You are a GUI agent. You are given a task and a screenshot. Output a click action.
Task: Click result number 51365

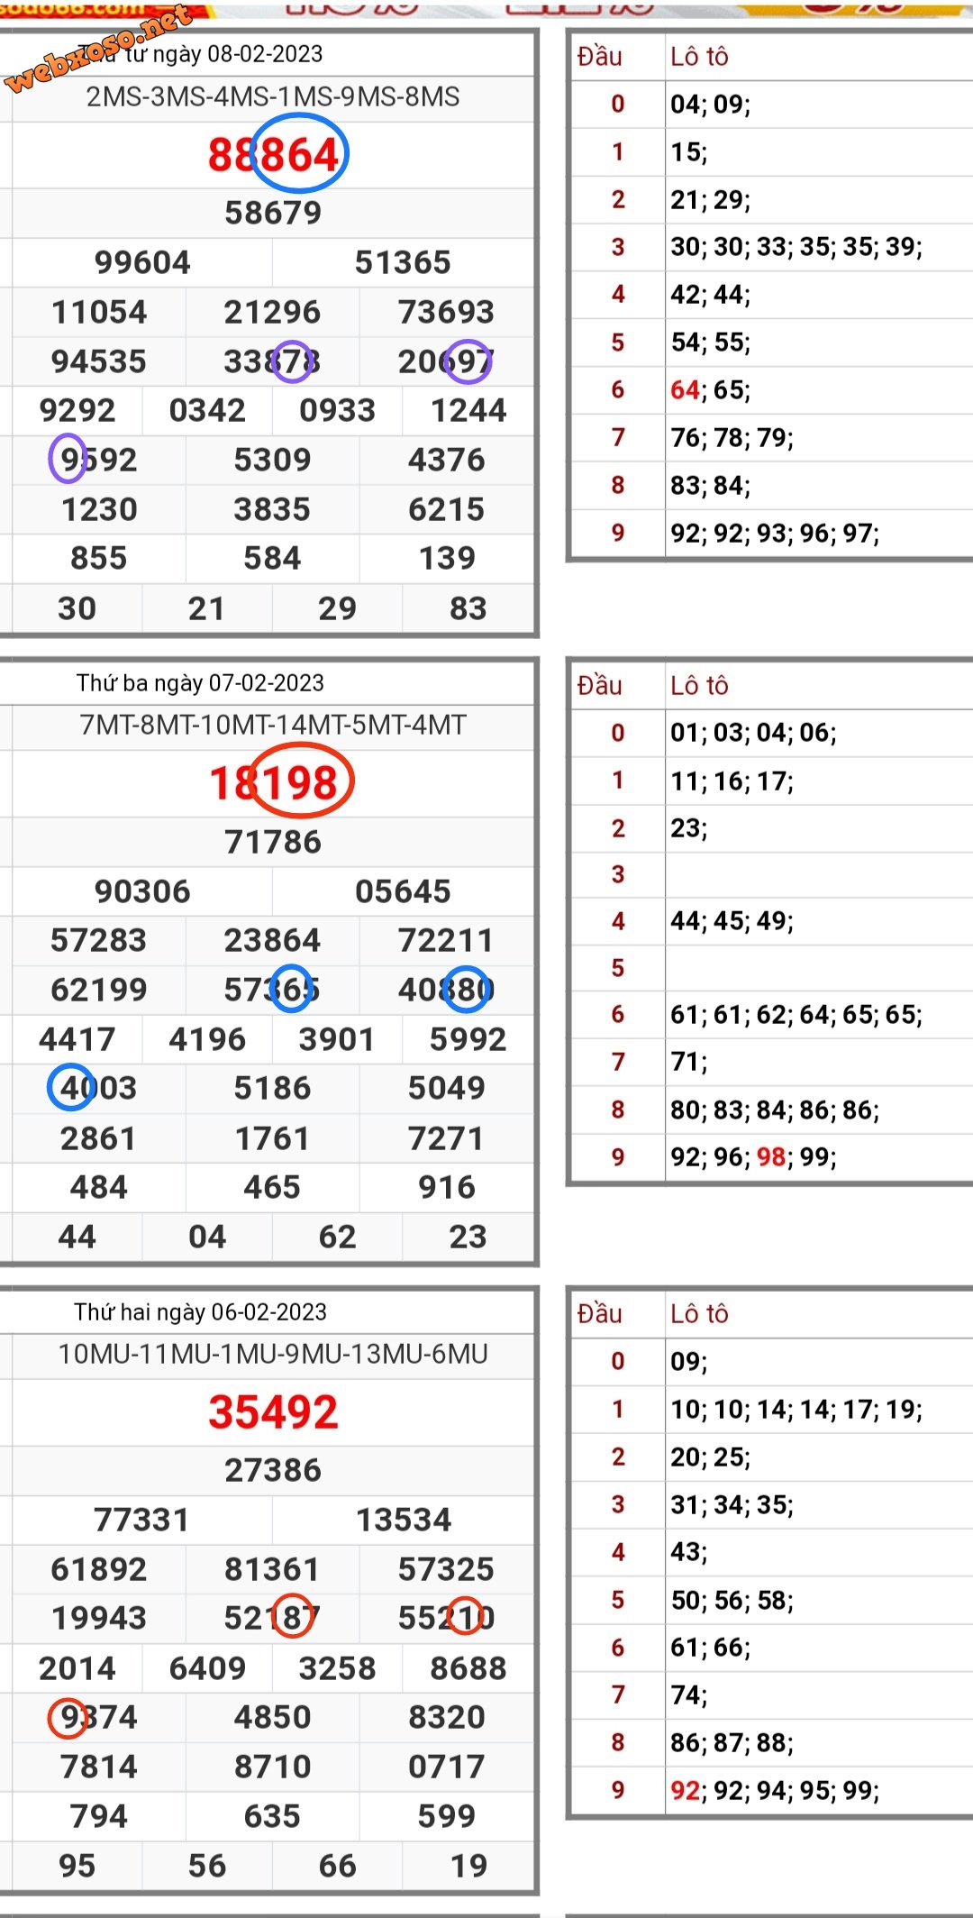(403, 262)
